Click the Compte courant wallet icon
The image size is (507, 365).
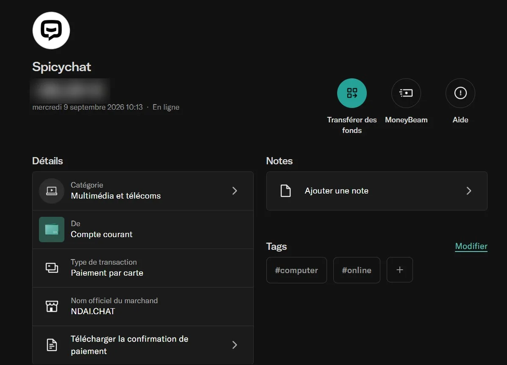pyautogui.click(x=52, y=230)
